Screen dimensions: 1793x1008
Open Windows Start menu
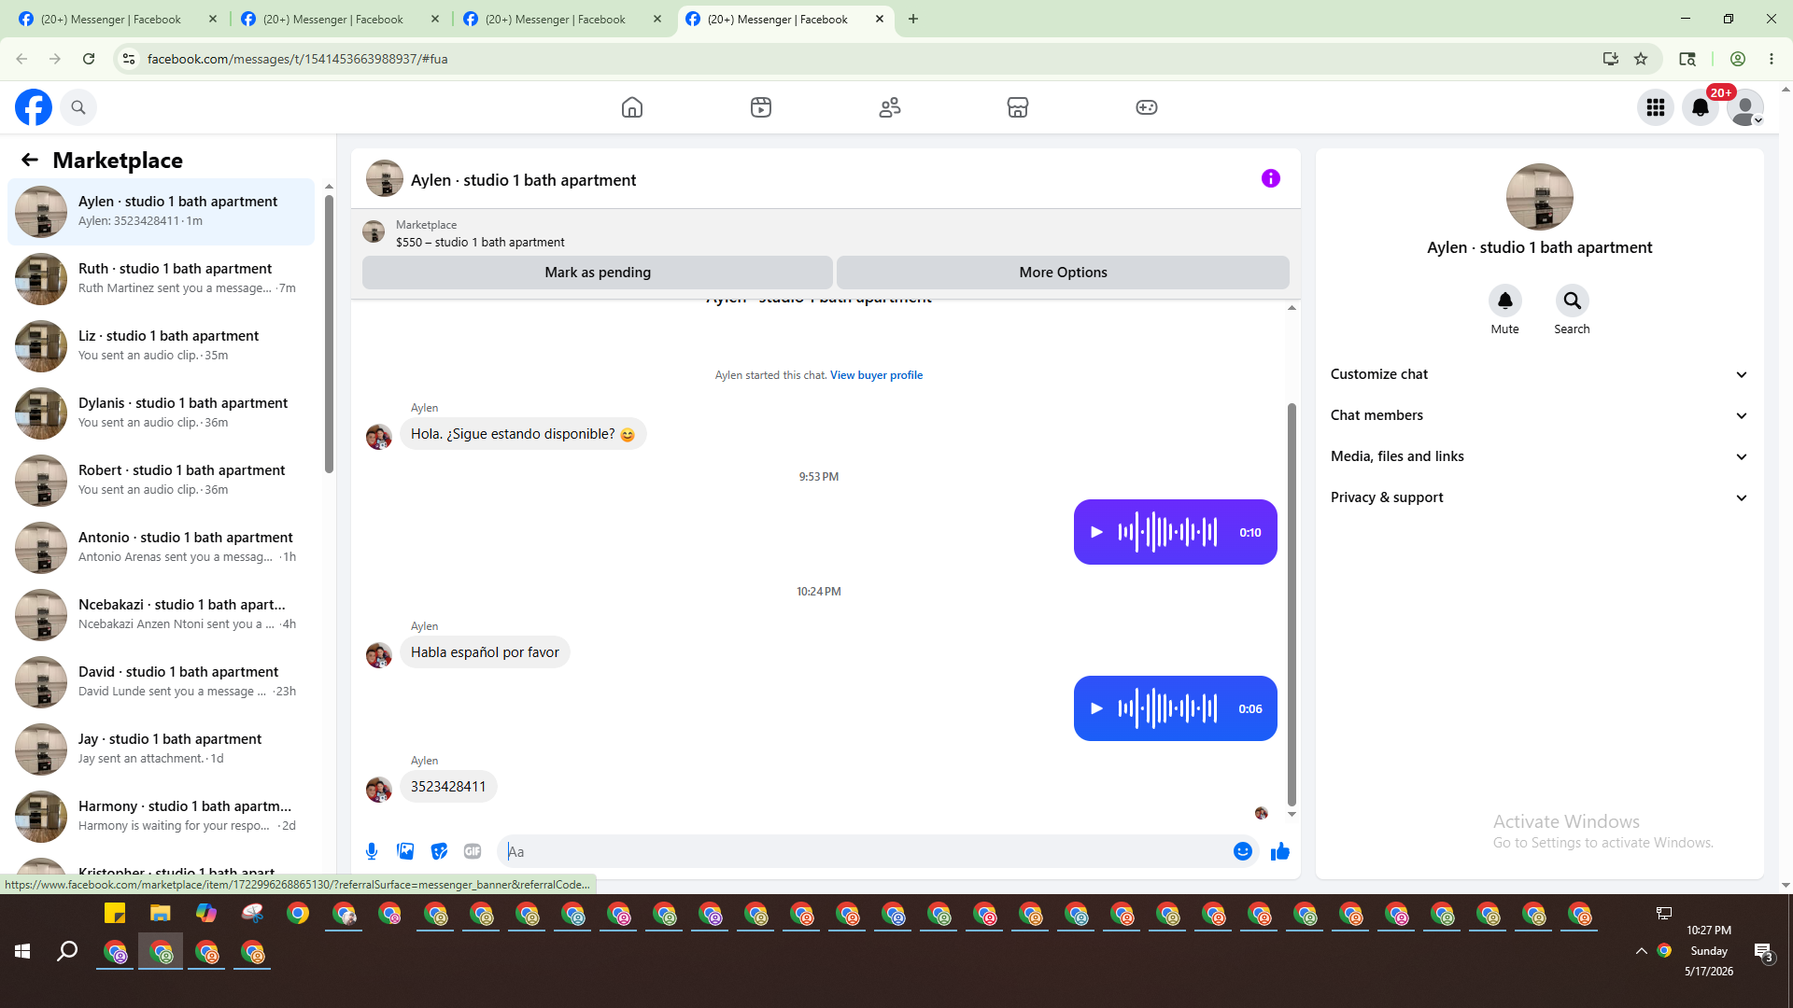point(22,951)
